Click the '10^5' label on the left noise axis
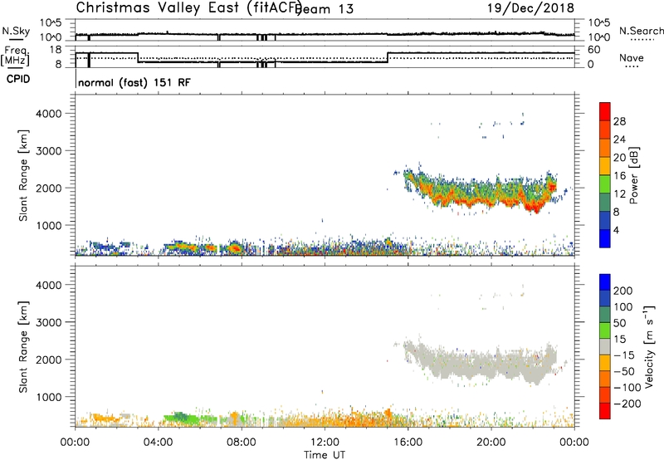Screen dimensions: 664x460 (x=51, y=22)
